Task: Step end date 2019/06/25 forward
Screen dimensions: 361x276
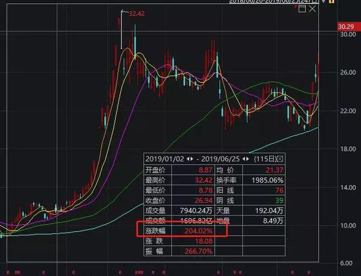Action: 247,159
